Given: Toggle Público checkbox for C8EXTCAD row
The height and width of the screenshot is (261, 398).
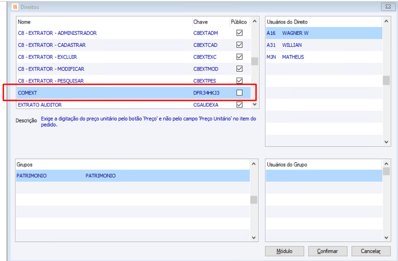Looking at the screenshot, I should tap(239, 45).
